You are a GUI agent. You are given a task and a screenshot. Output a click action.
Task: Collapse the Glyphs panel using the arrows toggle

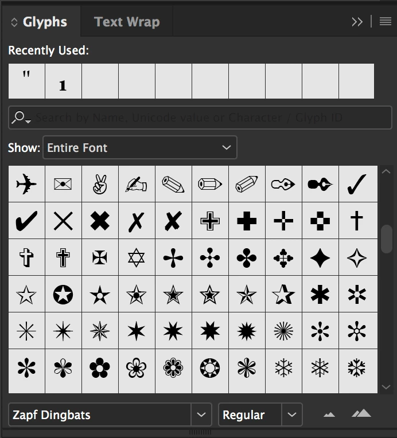(14, 22)
